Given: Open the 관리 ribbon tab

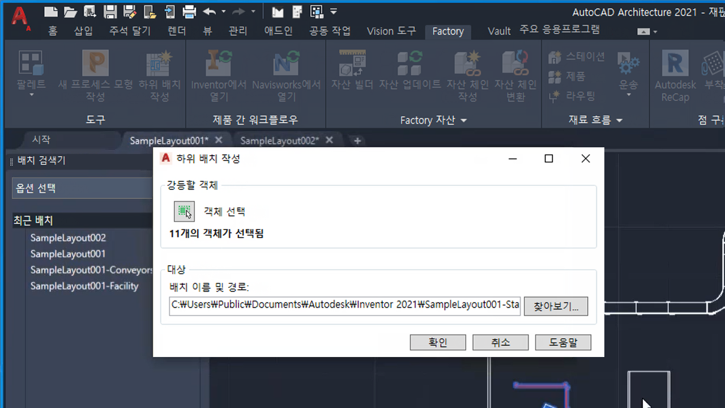Looking at the screenshot, I should [238, 31].
